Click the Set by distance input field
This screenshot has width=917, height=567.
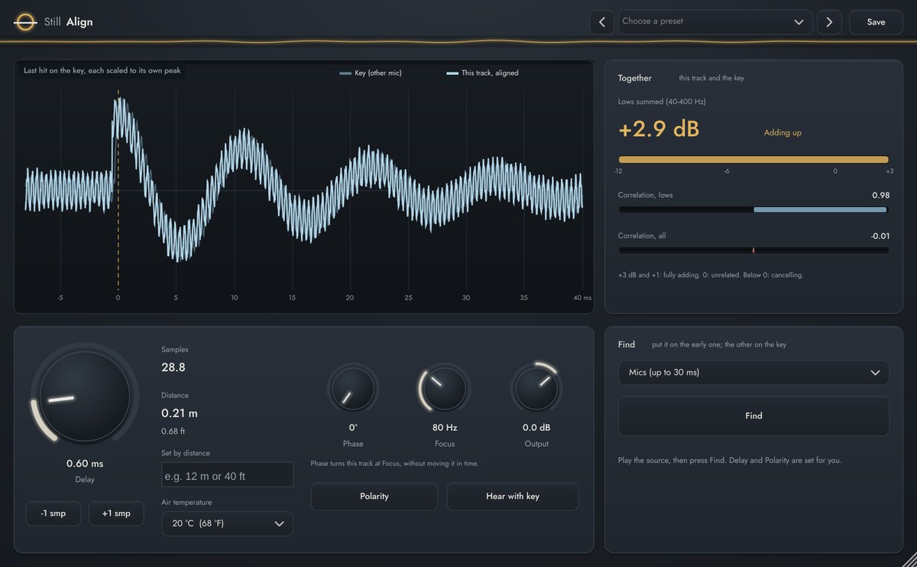click(227, 475)
